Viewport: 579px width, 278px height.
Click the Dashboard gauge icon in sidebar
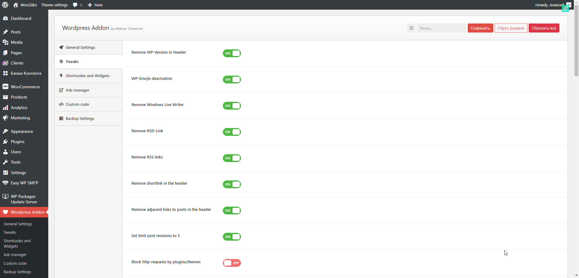5,18
